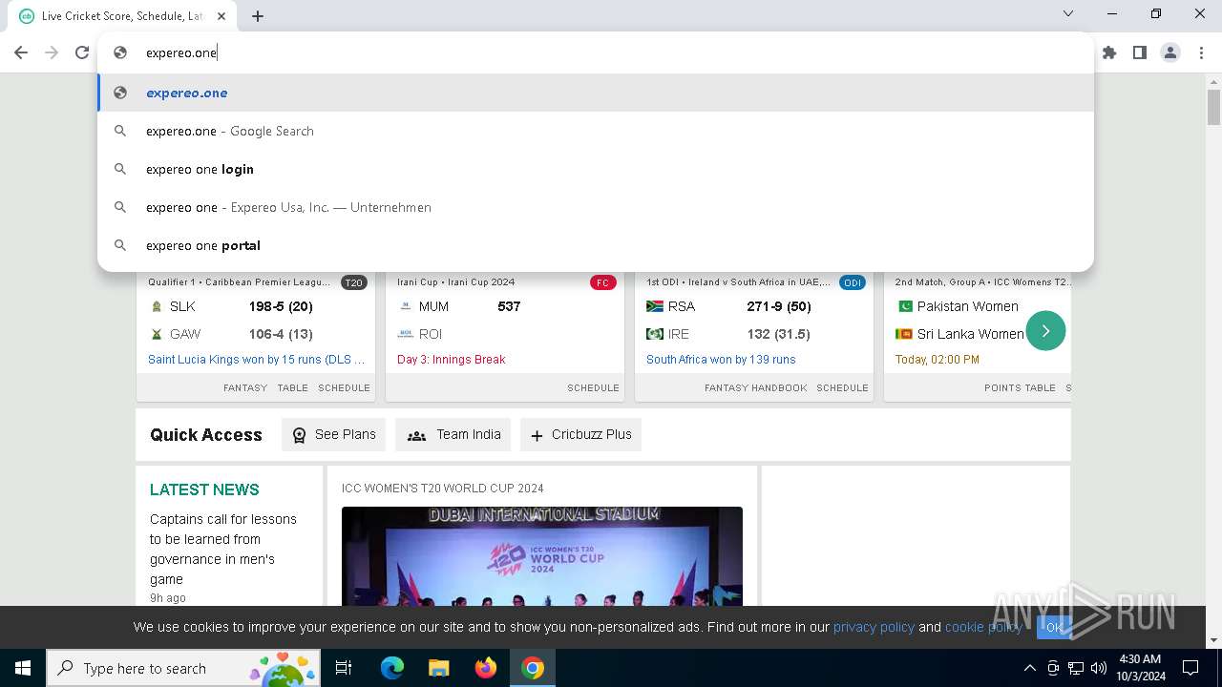Show hidden system tray icons
The height and width of the screenshot is (687, 1222).
coord(1029,668)
